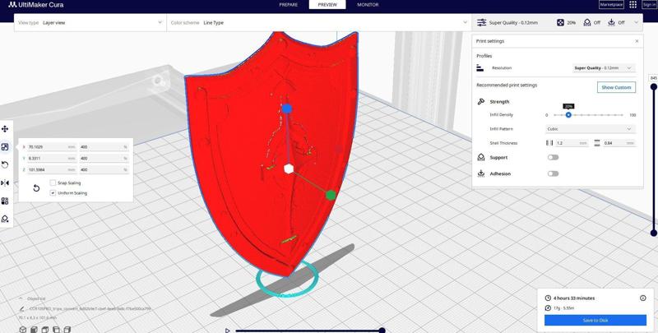Click Save to Disk button
The height and width of the screenshot is (333, 658).
(595, 321)
